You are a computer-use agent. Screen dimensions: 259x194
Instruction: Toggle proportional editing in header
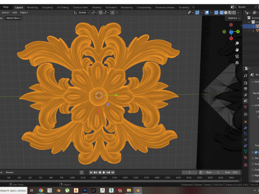click(113, 12)
